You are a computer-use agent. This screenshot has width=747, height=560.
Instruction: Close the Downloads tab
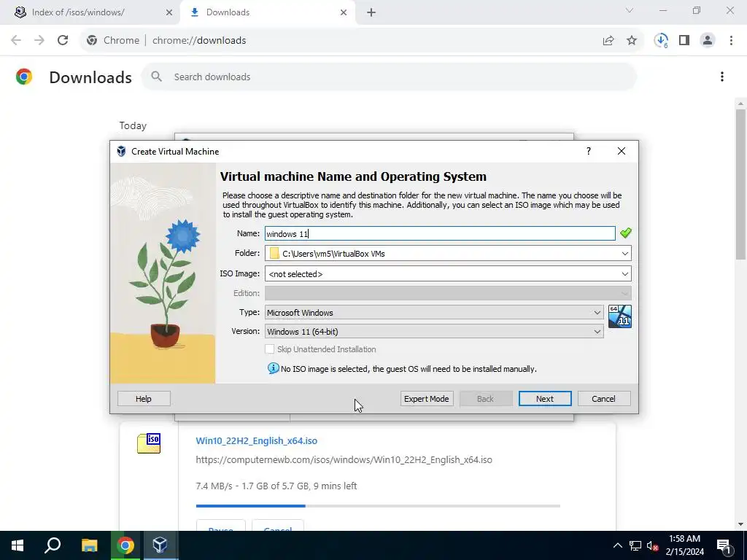[x=344, y=12]
